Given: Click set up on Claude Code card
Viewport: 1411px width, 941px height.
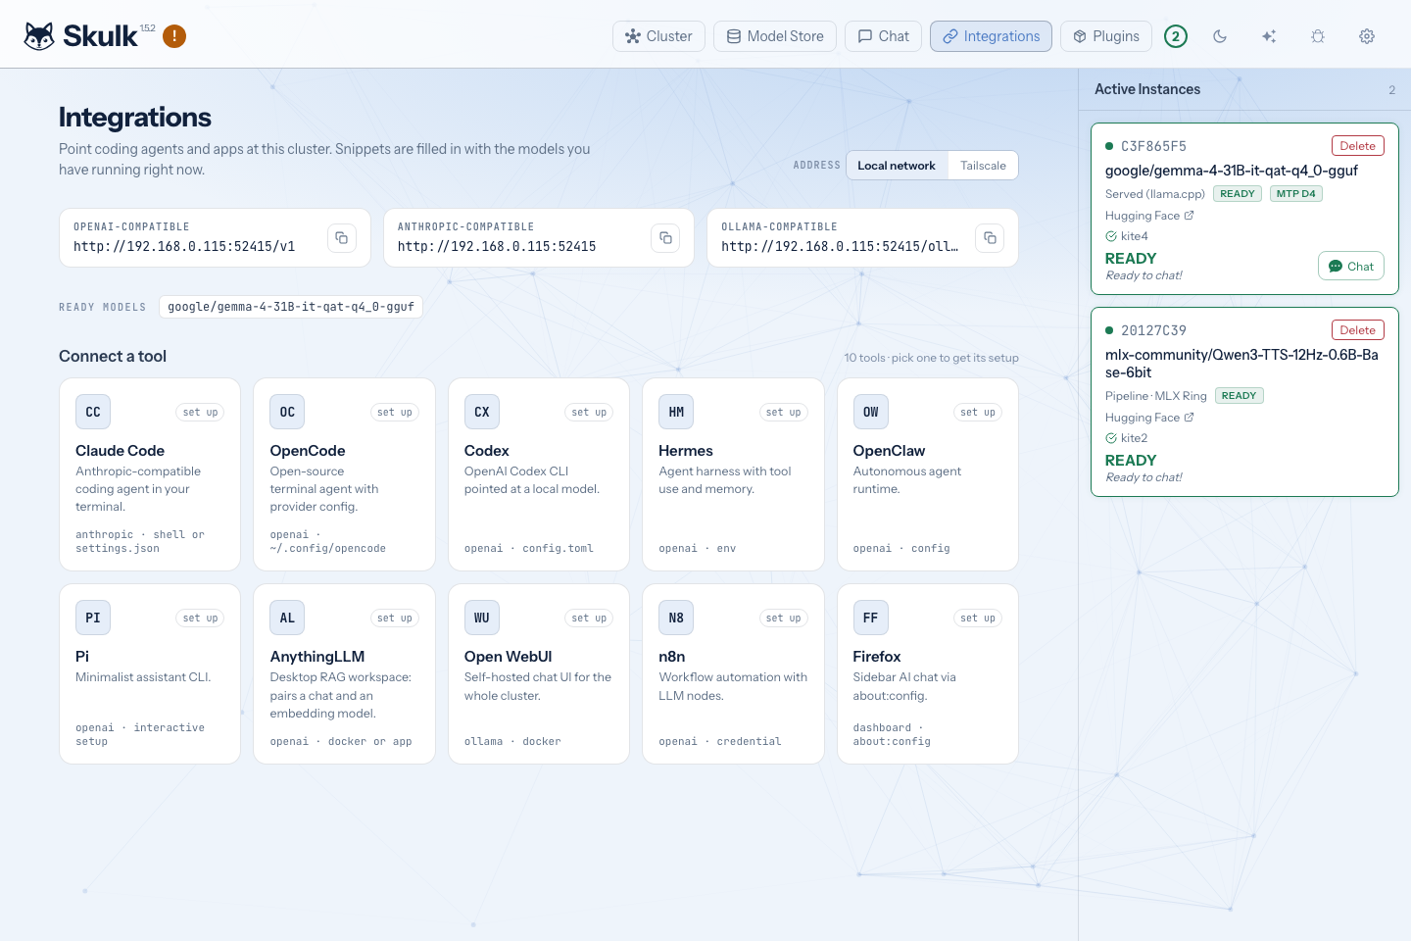Looking at the screenshot, I should click(201, 413).
